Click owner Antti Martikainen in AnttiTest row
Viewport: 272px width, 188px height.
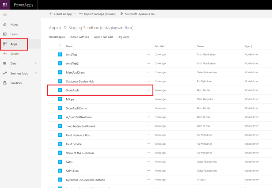pos(206,54)
